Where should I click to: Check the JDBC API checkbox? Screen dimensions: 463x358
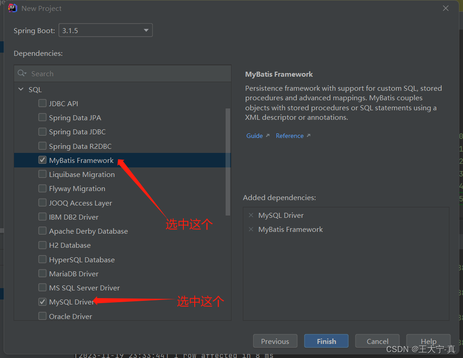[x=42, y=103]
